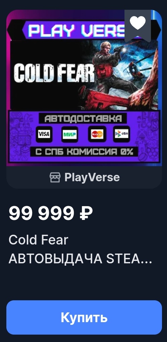This screenshot has height=342, width=167.
Task: Click the bookmark ribbon behind heart
Action: pyautogui.click(x=138, y=26)
